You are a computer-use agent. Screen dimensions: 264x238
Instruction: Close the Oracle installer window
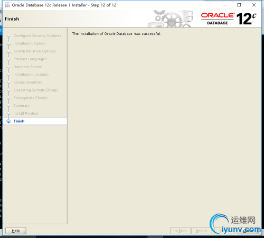(x=254, y=5)
